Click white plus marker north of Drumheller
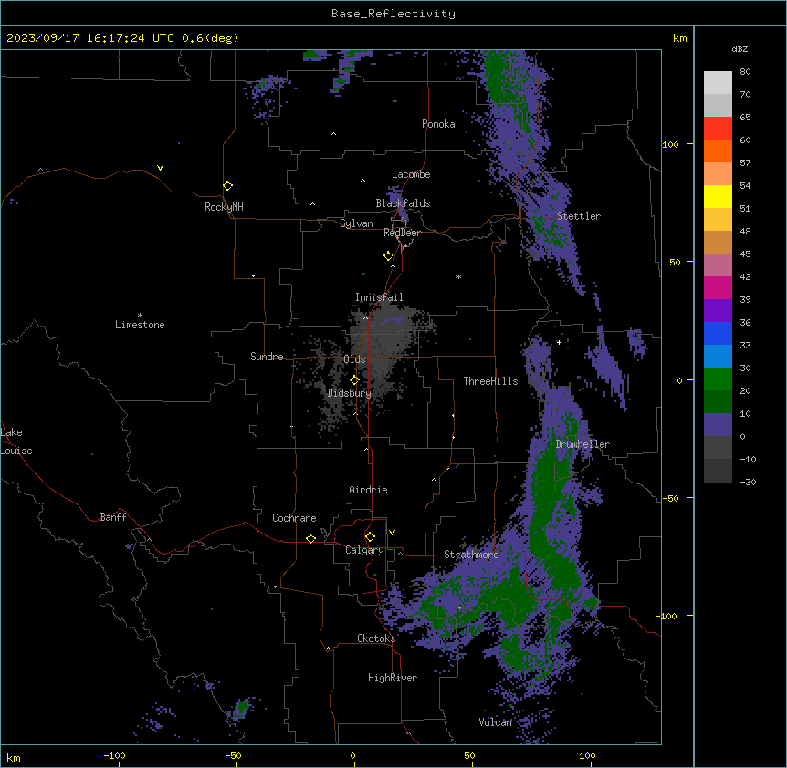The height and width of the screenshot is (768, 787). [x=559, y=342]
